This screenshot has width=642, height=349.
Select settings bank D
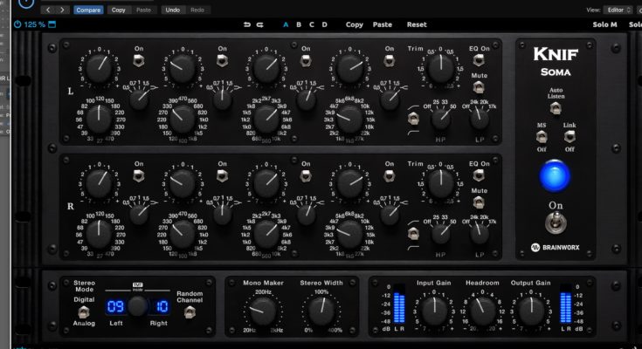click(x=325, y=24)
